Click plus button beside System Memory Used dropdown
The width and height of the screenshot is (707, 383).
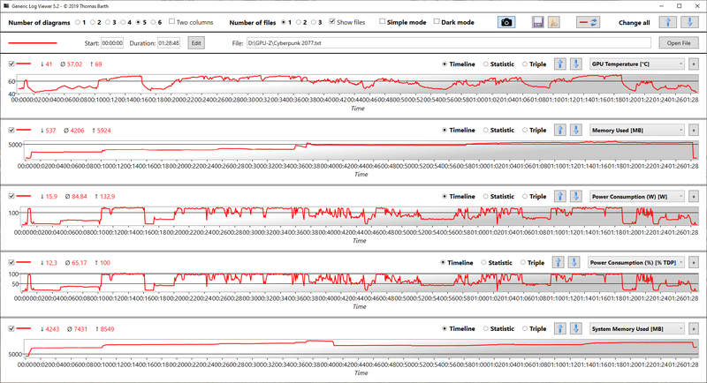(x=694, y=328)
